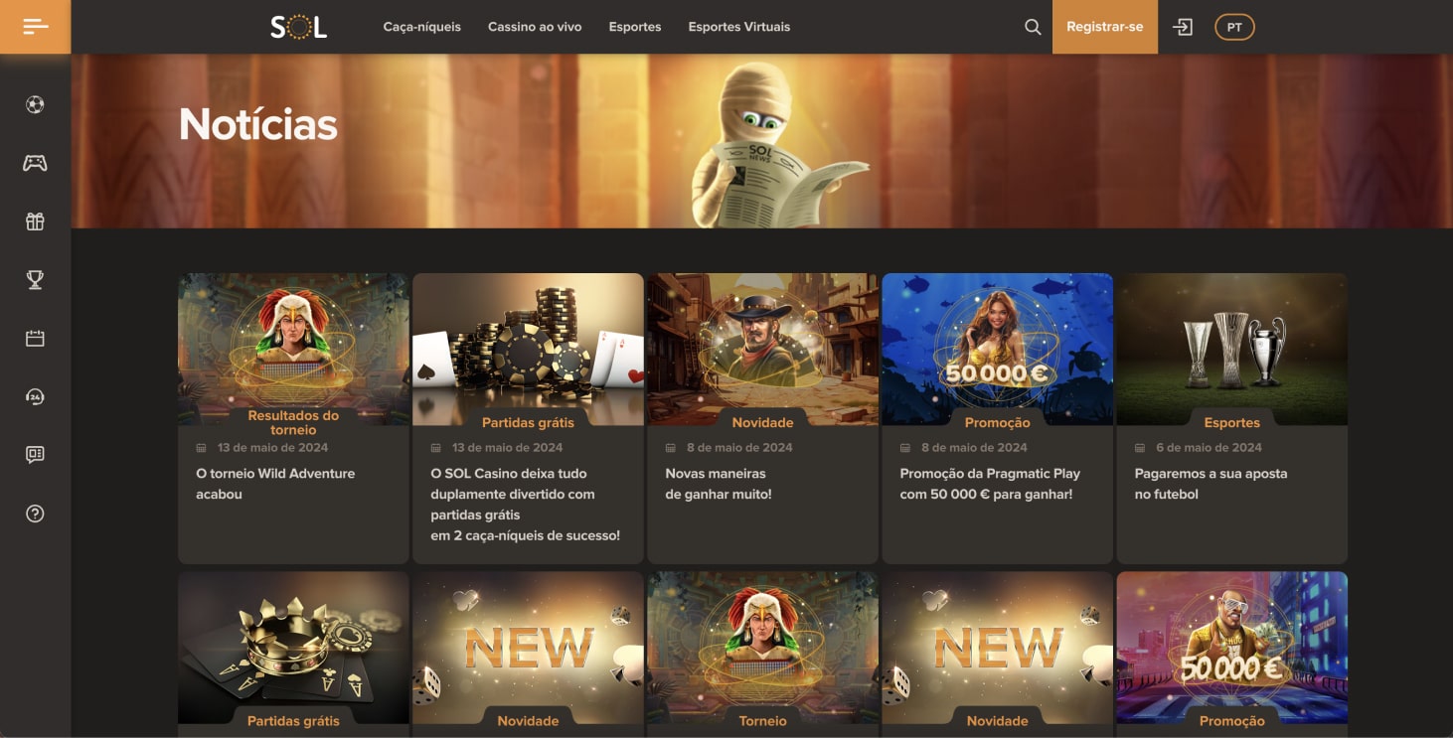Go to the Caça-níqueis menu item

coord(422,27)
